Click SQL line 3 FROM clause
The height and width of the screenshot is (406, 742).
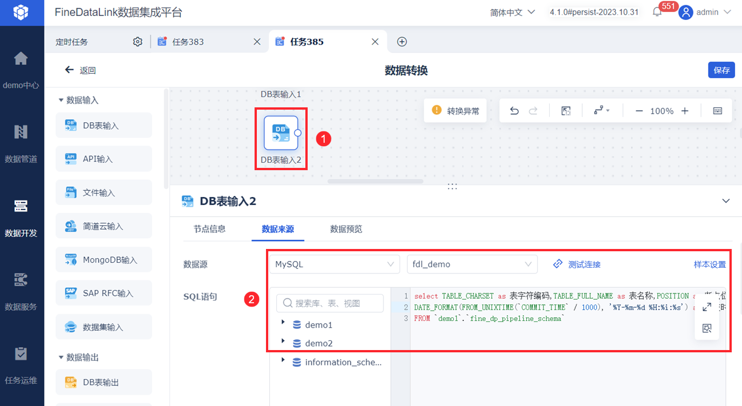(x=489, y=319)
